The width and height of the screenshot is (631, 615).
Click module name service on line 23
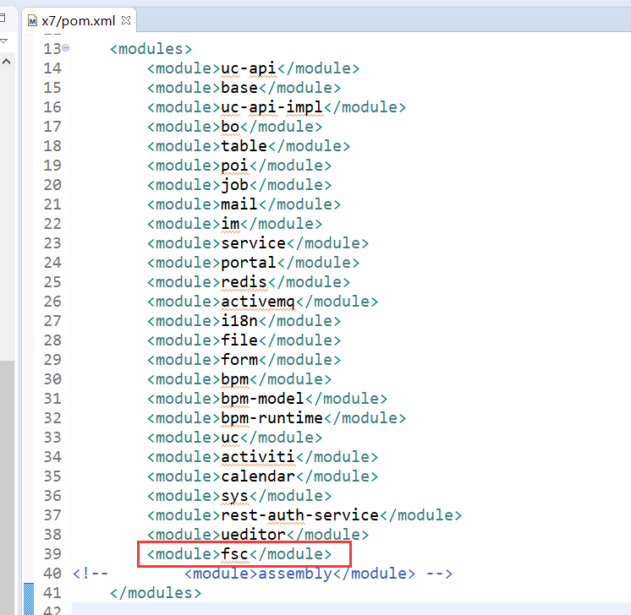point(254,243)
